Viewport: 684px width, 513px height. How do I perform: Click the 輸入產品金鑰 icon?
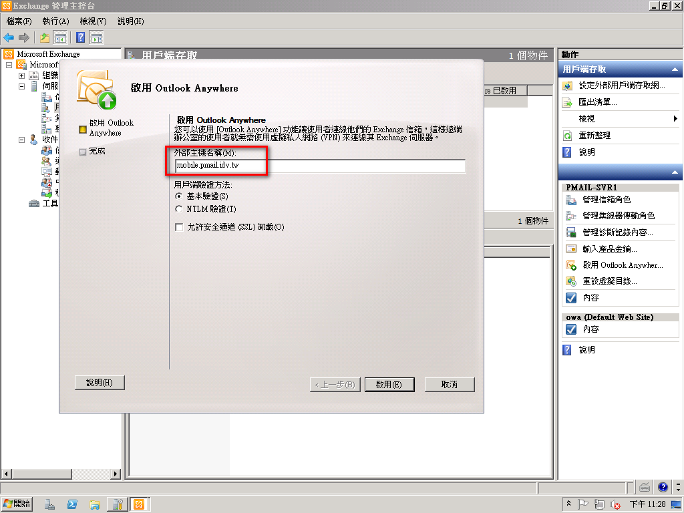(x=571, y=249)
